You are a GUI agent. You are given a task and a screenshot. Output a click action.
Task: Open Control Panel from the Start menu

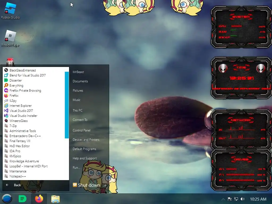(82, 130)
